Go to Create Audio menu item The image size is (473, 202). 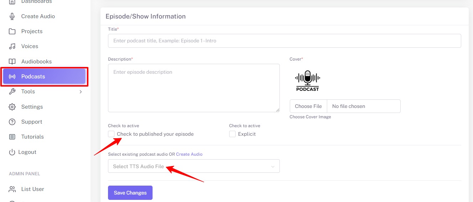tap(38, 16)
